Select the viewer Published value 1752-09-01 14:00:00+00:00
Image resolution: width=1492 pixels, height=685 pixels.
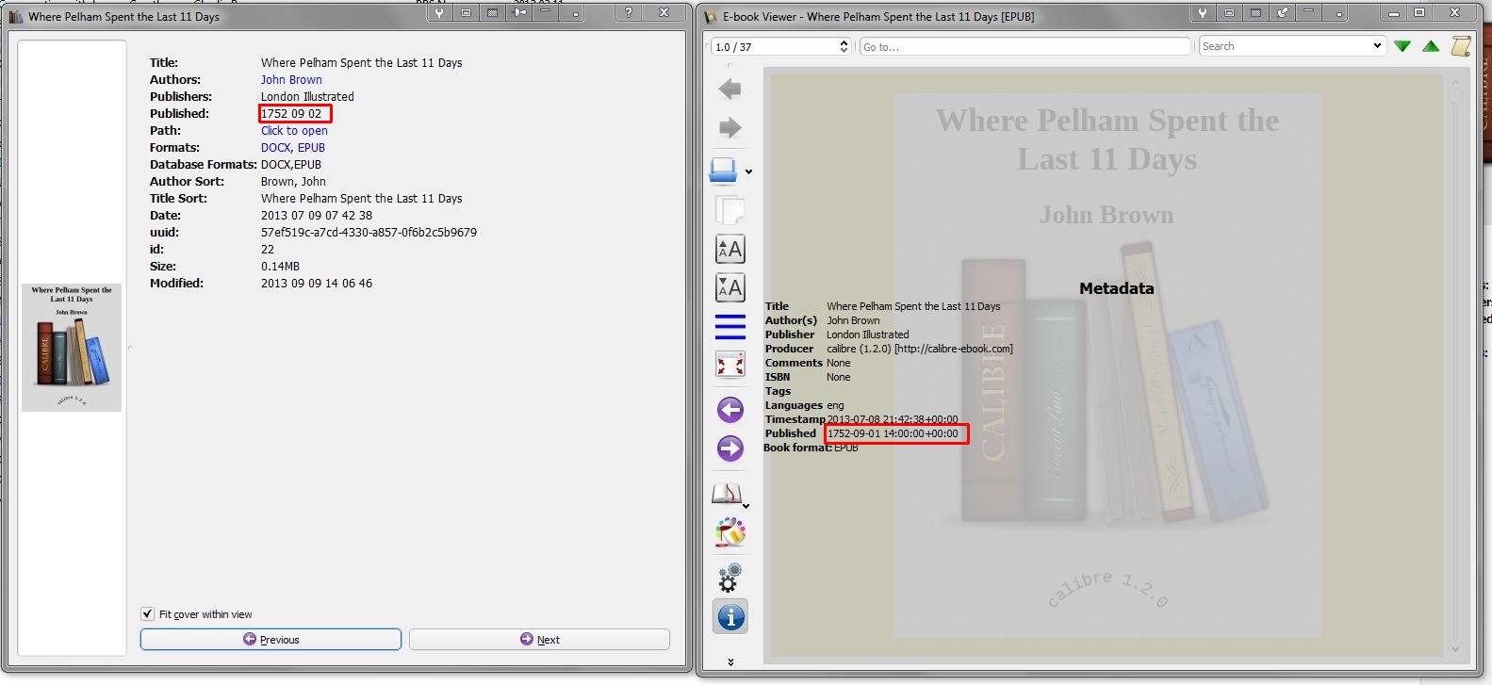(x=893, y=434)
